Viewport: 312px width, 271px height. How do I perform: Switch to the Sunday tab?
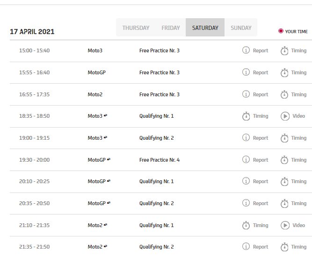[241, 28]
